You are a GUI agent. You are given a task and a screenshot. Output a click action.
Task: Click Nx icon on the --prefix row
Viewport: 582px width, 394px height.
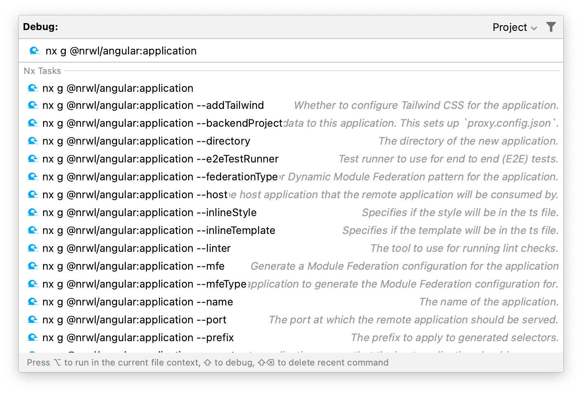(x=33, y=338)
